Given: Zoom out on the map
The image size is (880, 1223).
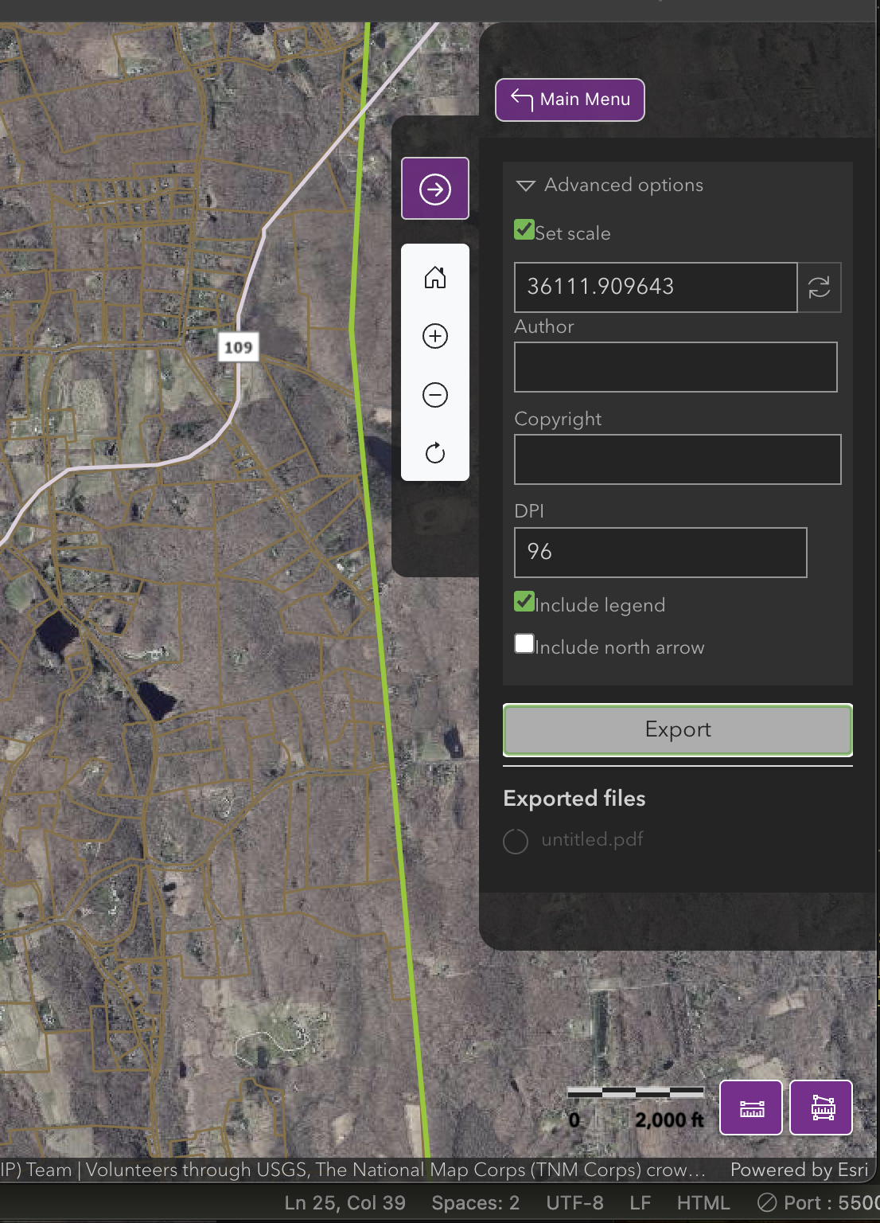Looking at the screenshot, I should click(435, 395).
